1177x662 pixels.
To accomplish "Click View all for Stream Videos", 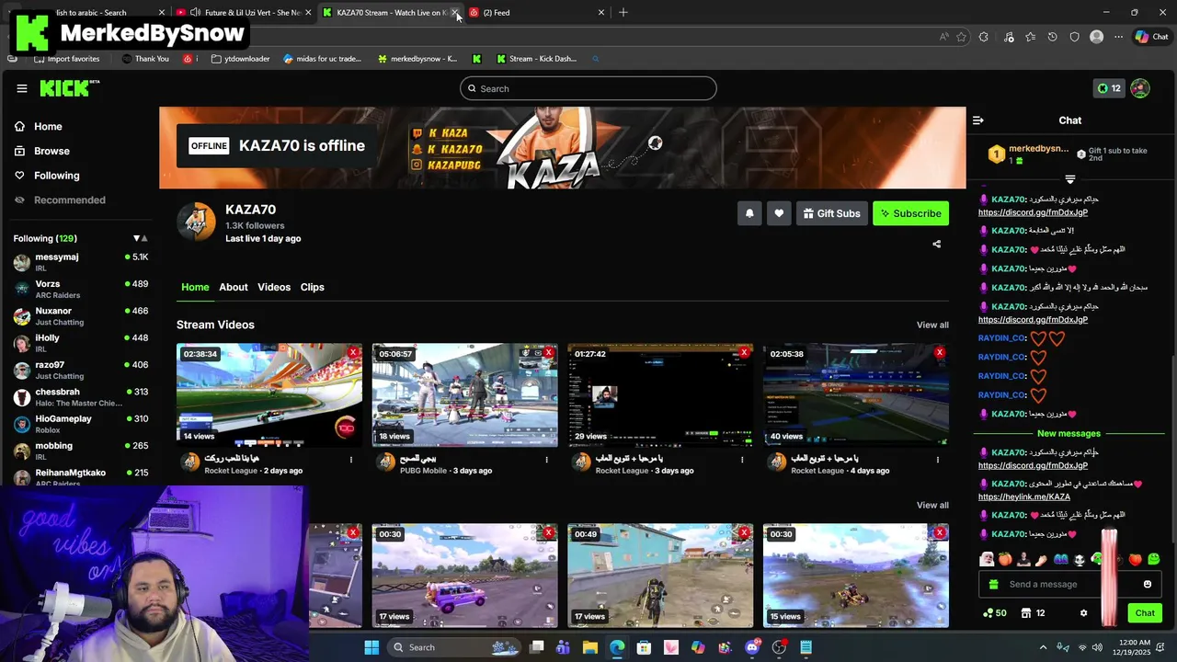I will (932, 325).
